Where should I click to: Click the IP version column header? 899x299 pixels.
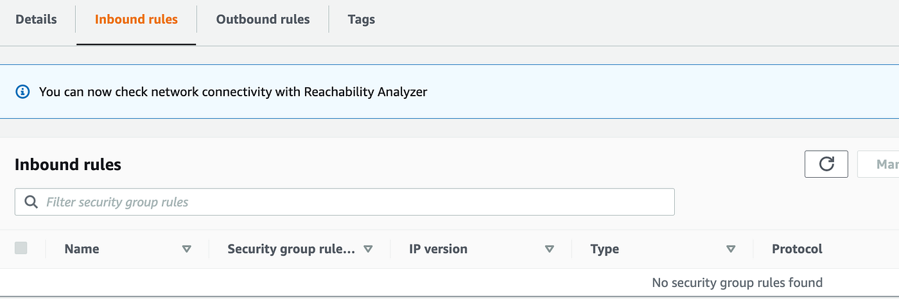[x=438, y=249]
